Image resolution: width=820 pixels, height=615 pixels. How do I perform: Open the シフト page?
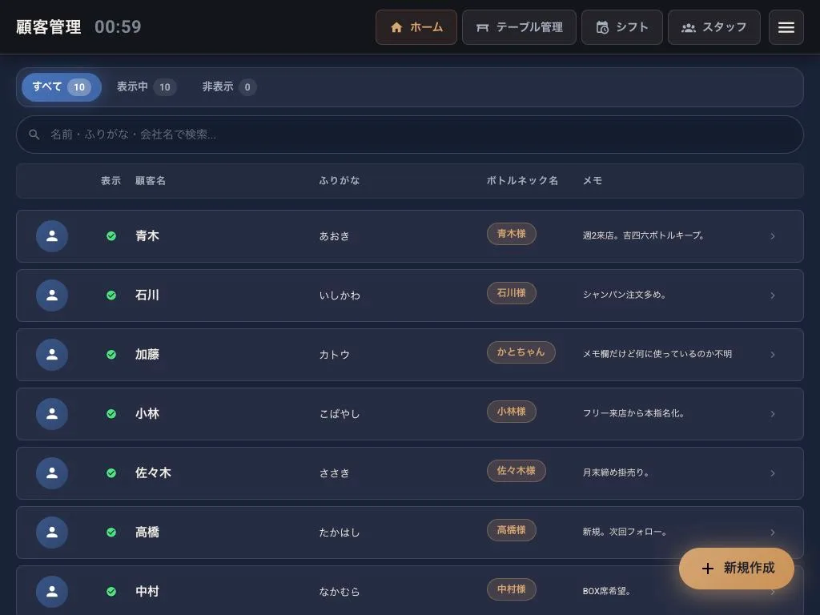621,27
